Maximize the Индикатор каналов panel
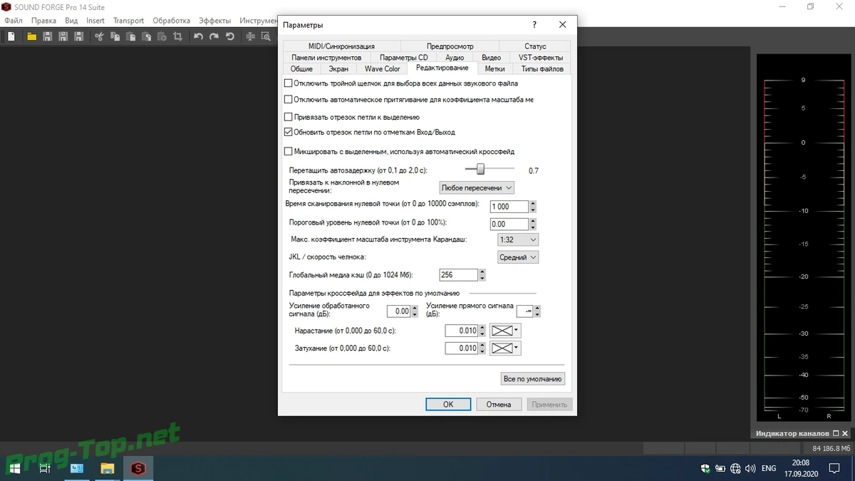Image resolution: width=855 pixels, height=481 pixels. coord(836,433)
